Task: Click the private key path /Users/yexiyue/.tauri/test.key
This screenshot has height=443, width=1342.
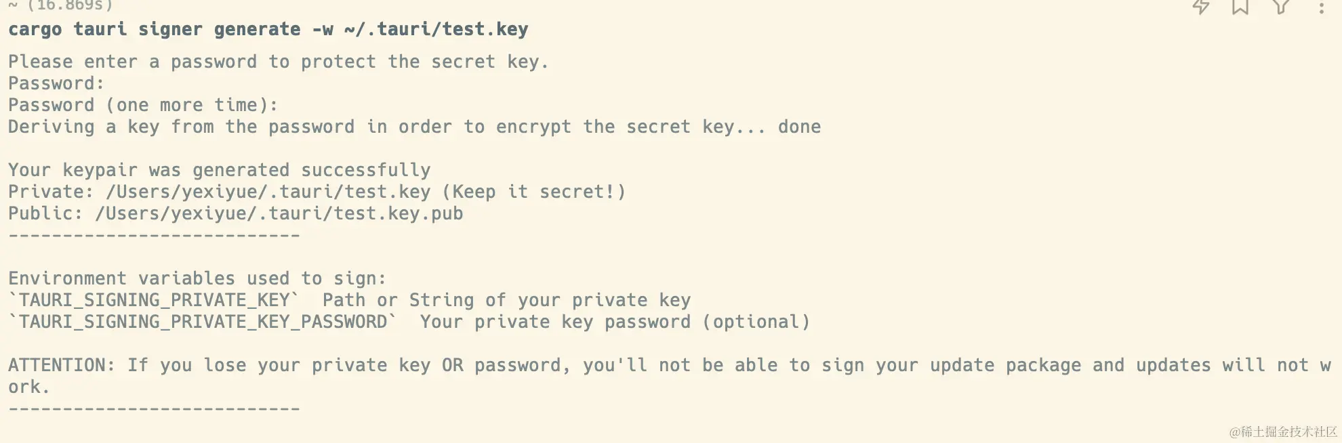Action: click(268, 192)
